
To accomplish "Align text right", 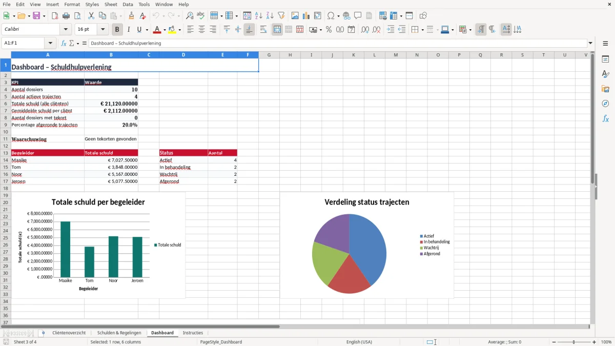I will (213, 30).
